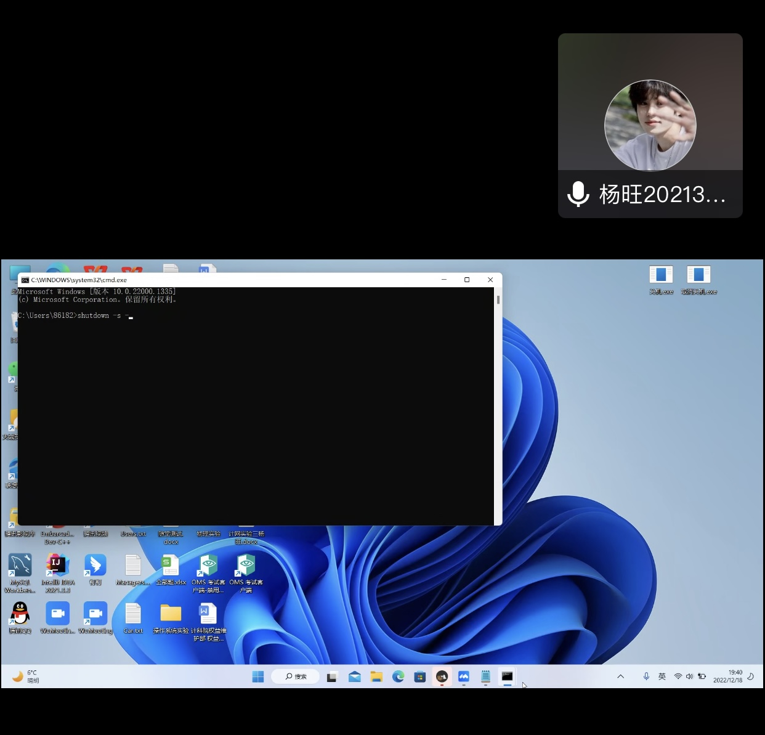Click the taskbar search box

[296, 676]
